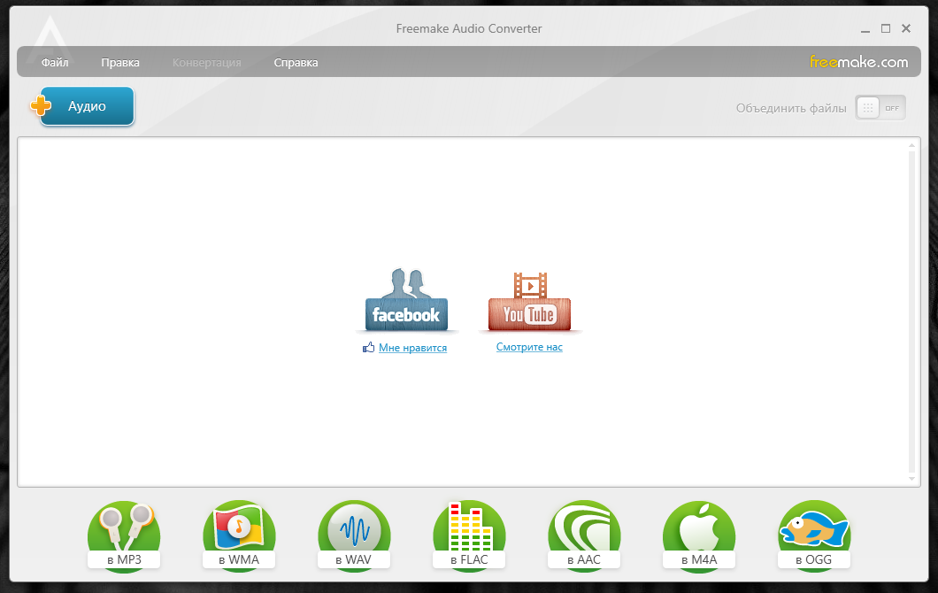Open the Справка menu
This screenshot has width=938, height=593.
[x=296, y=62]
